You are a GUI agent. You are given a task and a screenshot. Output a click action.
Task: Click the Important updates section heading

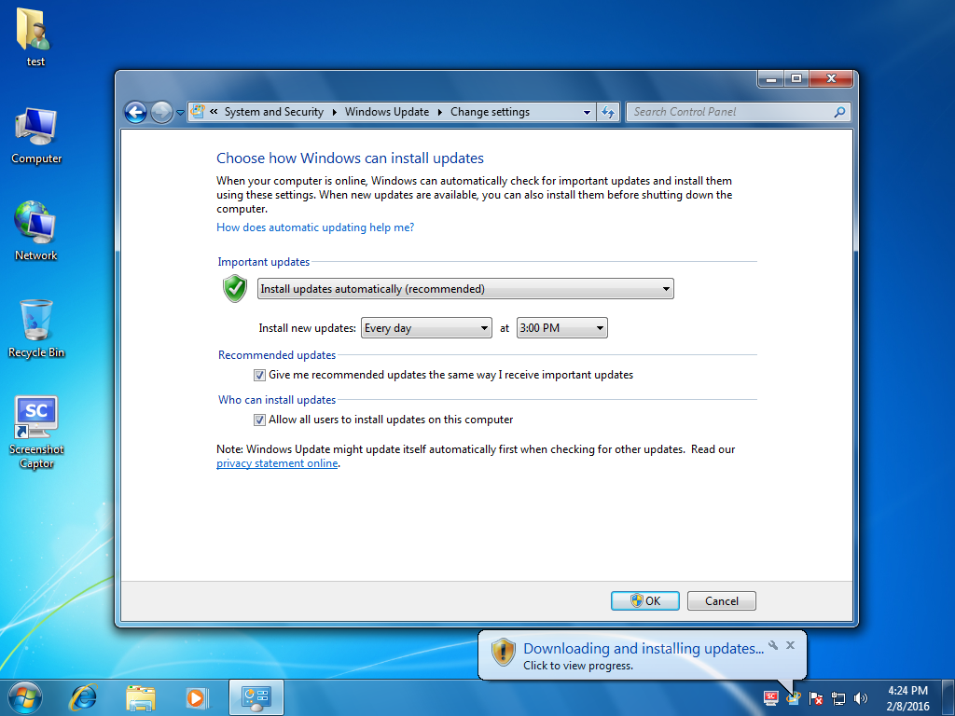264,262
